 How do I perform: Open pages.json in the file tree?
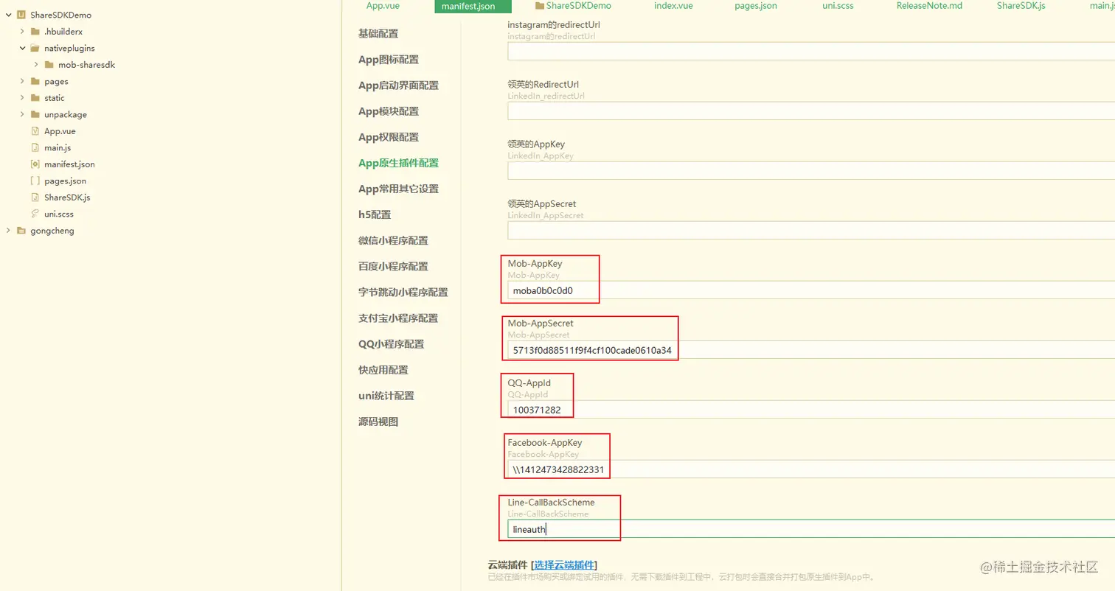65,181
